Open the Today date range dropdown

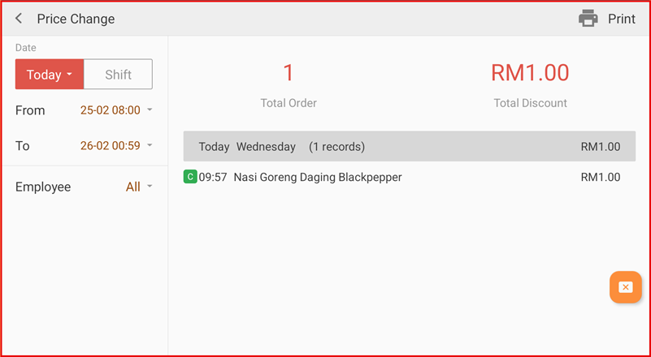50,75
